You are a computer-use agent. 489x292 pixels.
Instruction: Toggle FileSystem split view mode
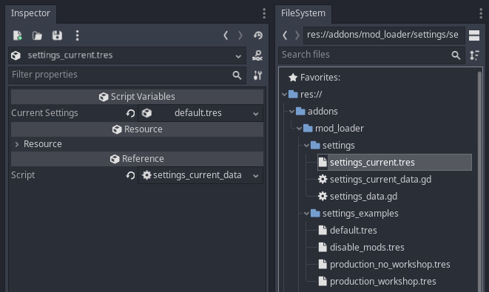[474, 35]
